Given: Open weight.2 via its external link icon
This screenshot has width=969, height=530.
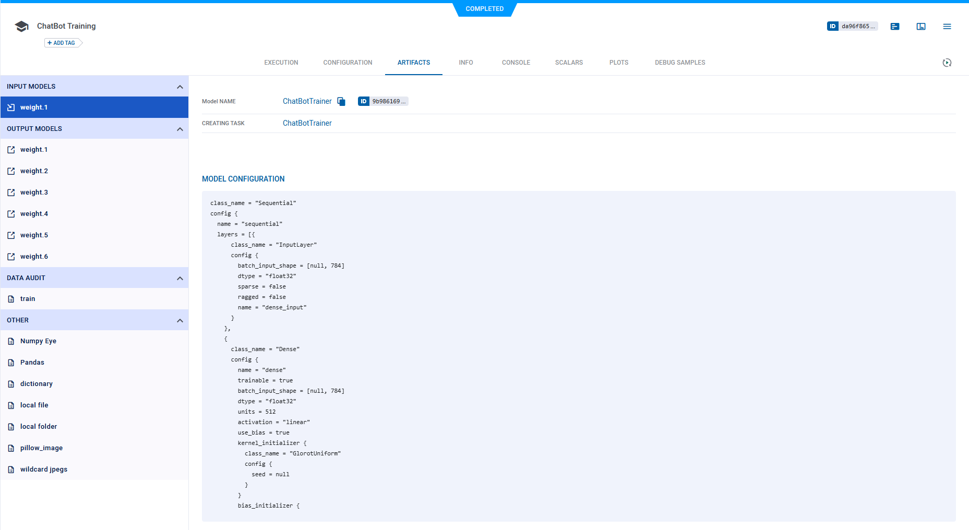Looking at the screenshot, I should pyautogui.click(x=11, y=171).
